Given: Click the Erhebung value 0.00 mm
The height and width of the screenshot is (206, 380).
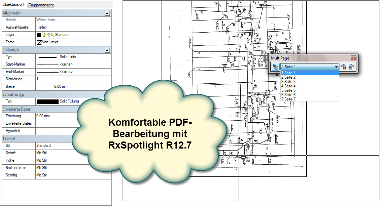Looking at the screenshot, I should [x=43, y=116].
